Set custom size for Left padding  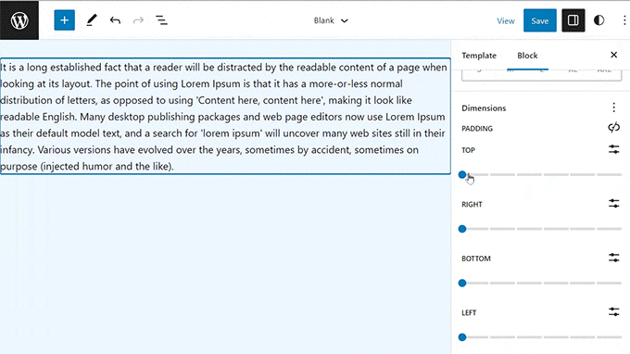tap(613, 311)
